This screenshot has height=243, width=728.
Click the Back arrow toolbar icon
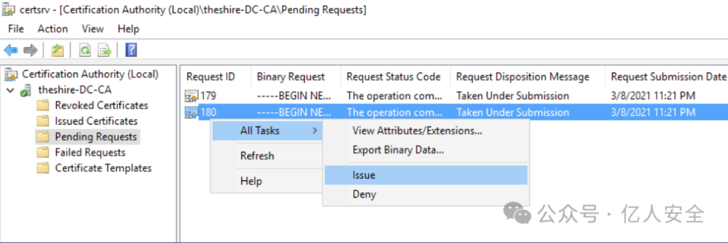pos(11,50)
